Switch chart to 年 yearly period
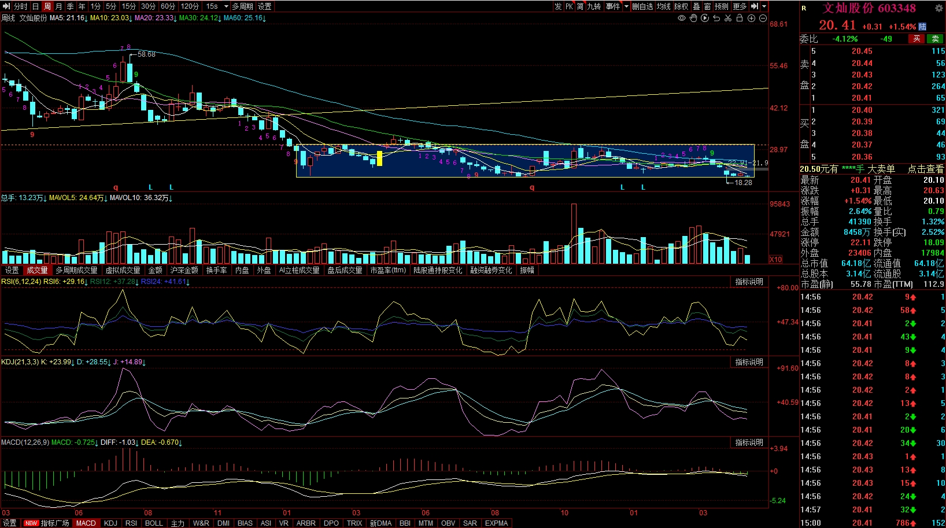This screenshot has height=528, width=946. coord(82,6)
